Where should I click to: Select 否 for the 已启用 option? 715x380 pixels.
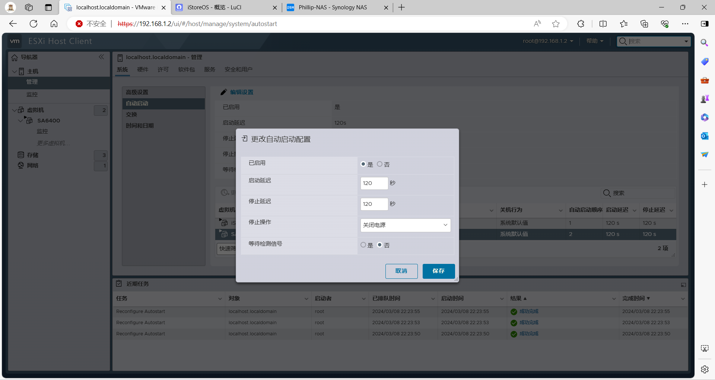380,164
